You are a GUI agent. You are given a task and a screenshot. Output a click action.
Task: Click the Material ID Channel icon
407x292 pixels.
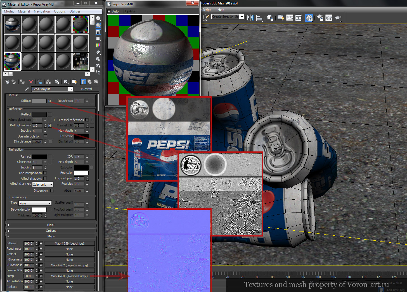(66, 82)
